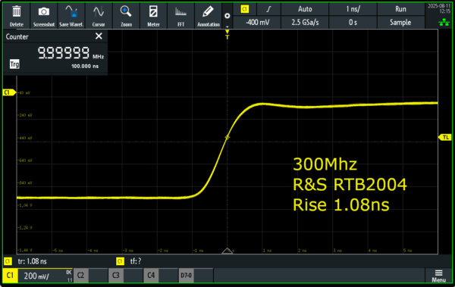The image size is (455, 287).
Task: Toggle the Run acquisition button
Action: point(400,9)
